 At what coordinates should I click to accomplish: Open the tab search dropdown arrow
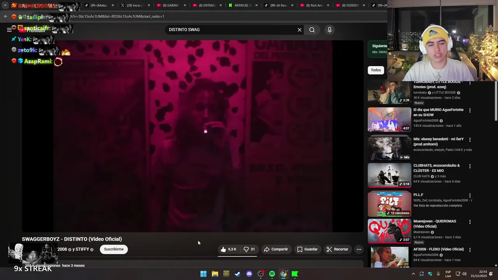pos(5,5)
